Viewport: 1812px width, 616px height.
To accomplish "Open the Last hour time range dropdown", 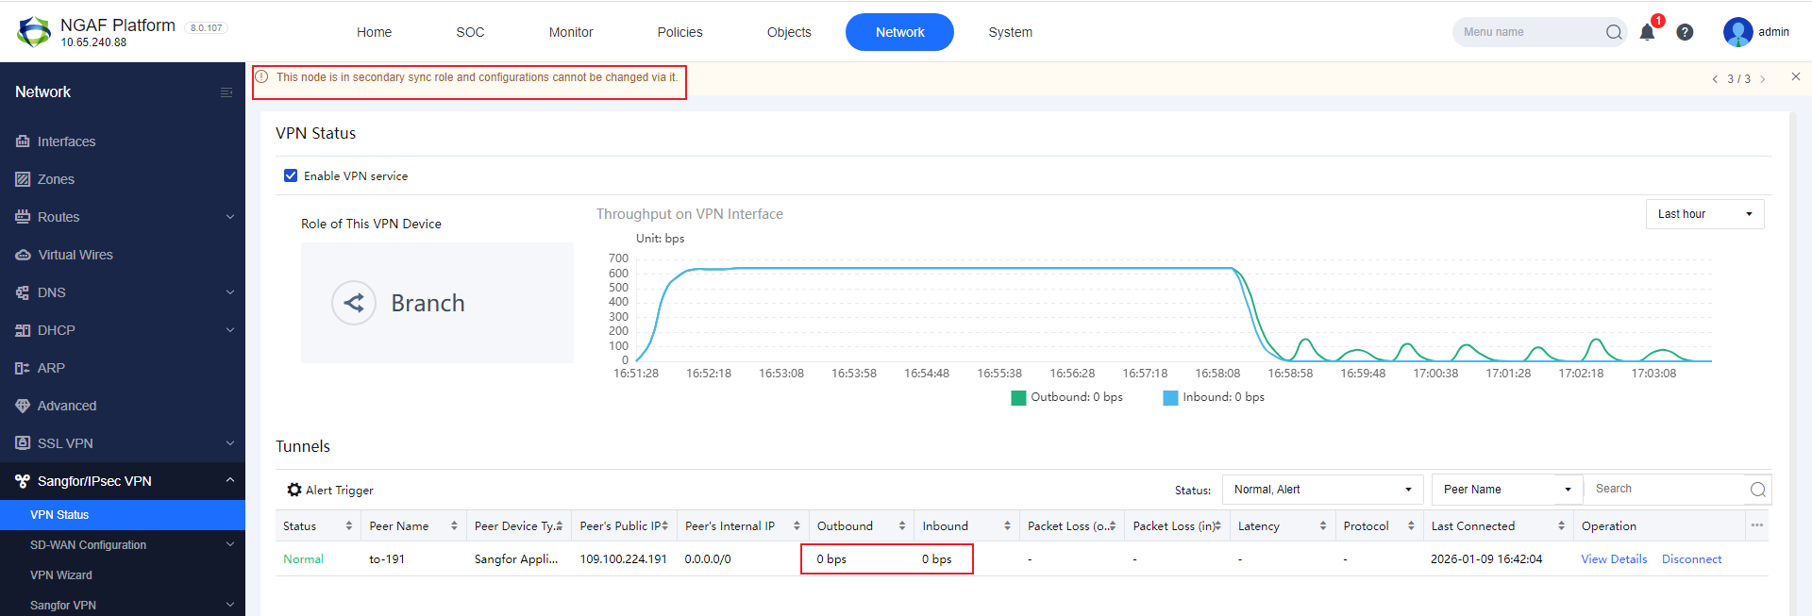I will pyautogui.click(x=1704, y=214).
